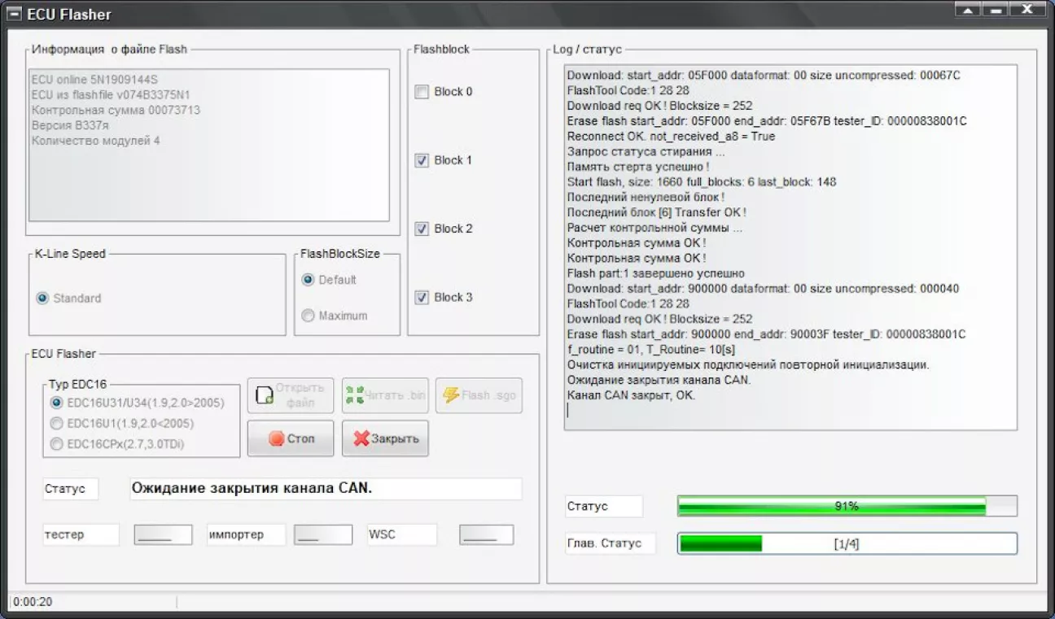
Task: Select Standard K-Line speed
Action: [x=42, y=299]
